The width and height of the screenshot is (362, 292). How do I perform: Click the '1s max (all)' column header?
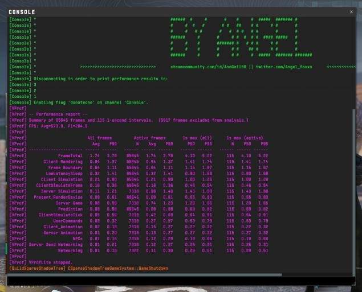197,138
